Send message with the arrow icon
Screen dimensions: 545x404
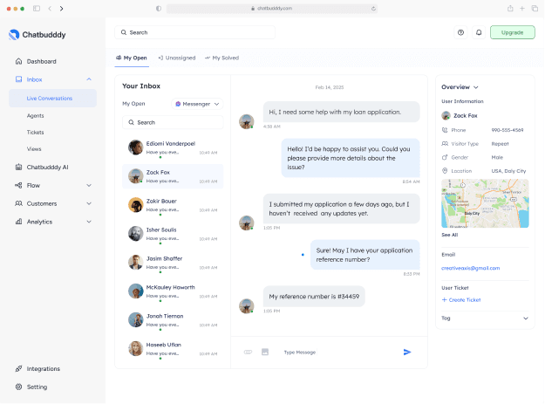click(x=407, y=353)
